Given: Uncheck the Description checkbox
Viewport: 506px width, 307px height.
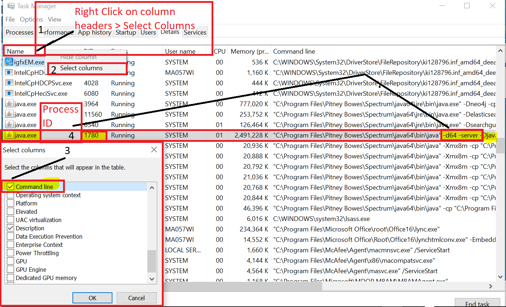Looking at the screenshot, I should click(x=10, y=228).
